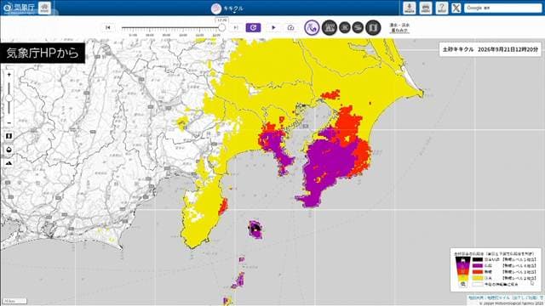This screenshot has height=306, width=545.
Task: Click the 浸水・洪水 重ね合せ link
Action: tap(399, 28)
